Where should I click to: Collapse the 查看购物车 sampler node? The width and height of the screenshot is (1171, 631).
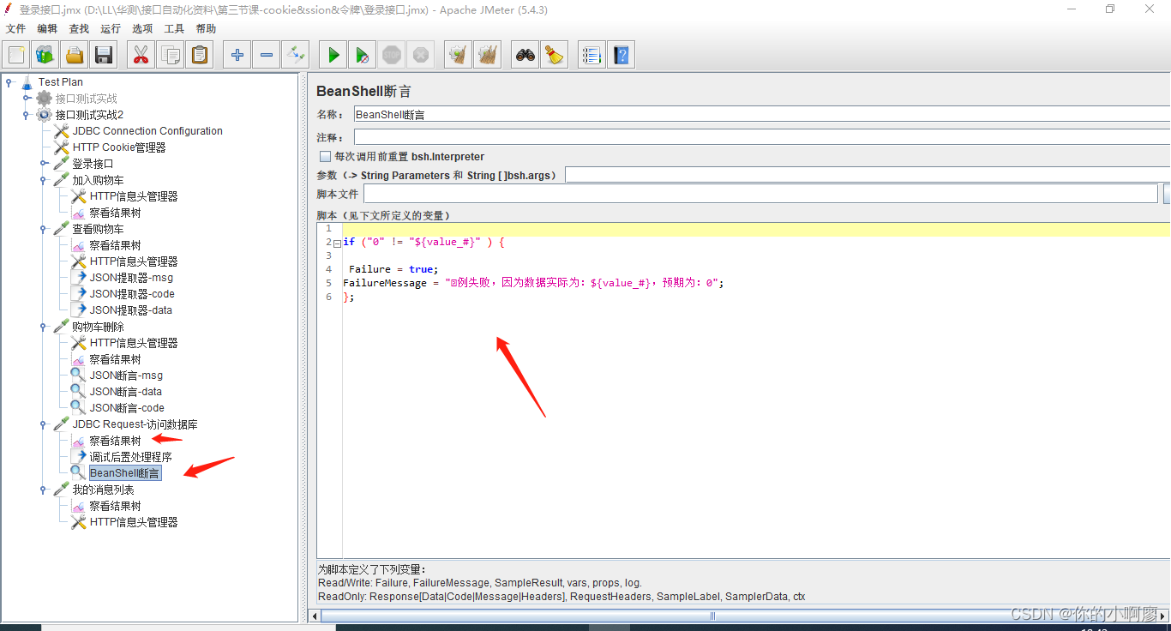coord(44,229)
